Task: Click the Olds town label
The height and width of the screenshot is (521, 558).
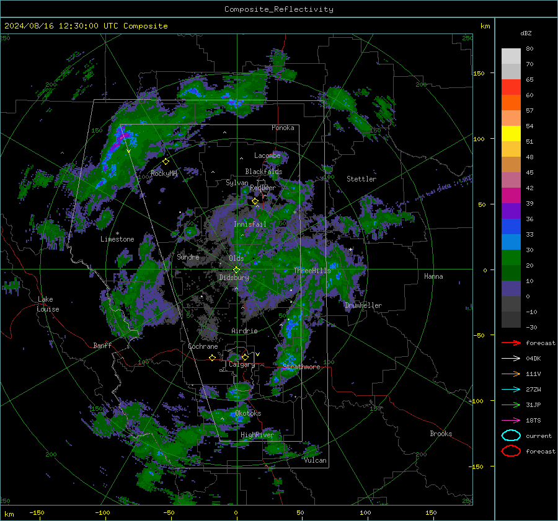Action: click(x=236, y=258)
